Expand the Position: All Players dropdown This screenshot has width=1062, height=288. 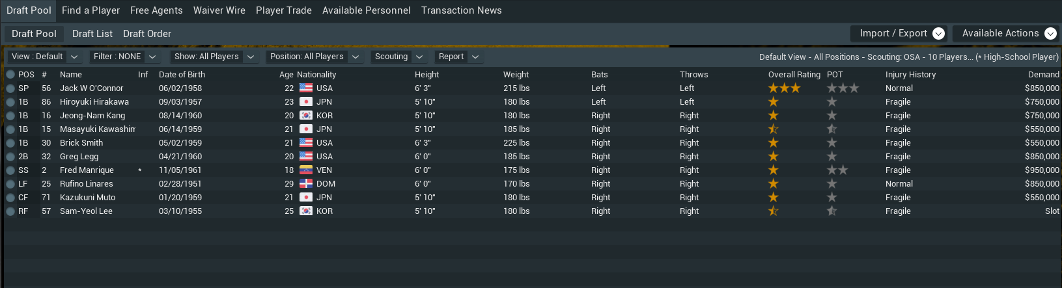(x=314, y=57)
